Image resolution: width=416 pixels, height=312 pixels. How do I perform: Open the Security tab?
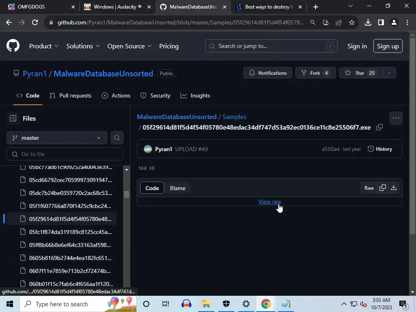tap(155, 95)
